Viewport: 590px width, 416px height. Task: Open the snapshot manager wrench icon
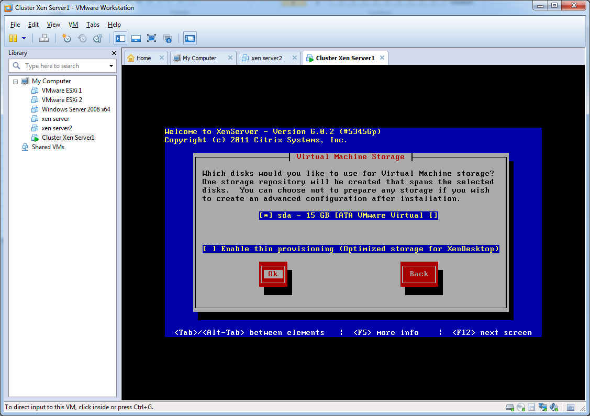pyautogui.click(x=98, y=38)
